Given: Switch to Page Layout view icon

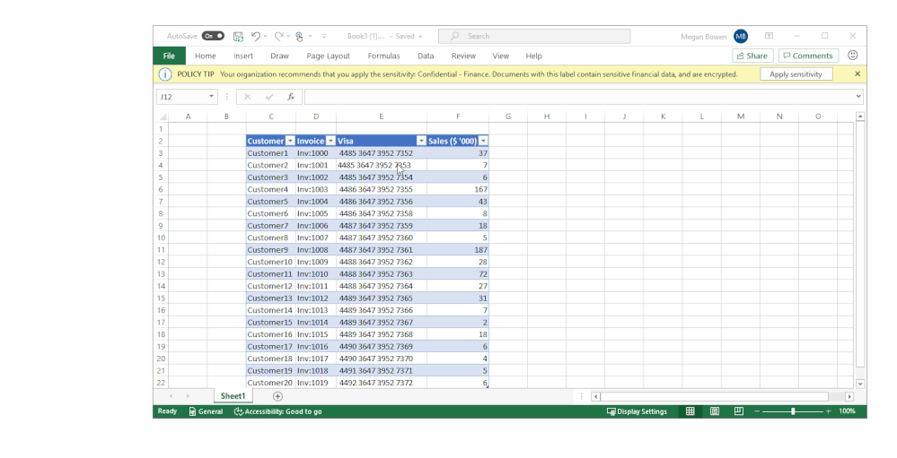Looking at the screenshot, I should pyautogui.click(x=715, y=411).
